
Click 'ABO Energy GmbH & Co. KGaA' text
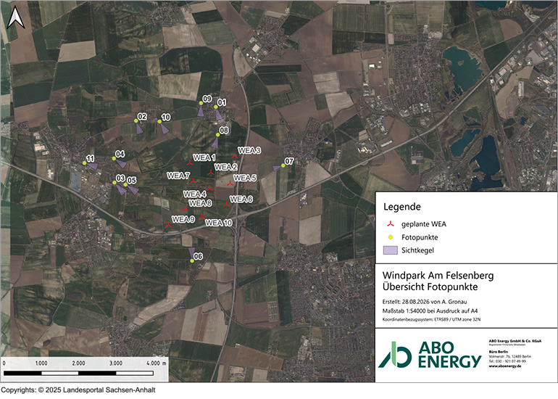click(515, 341)
